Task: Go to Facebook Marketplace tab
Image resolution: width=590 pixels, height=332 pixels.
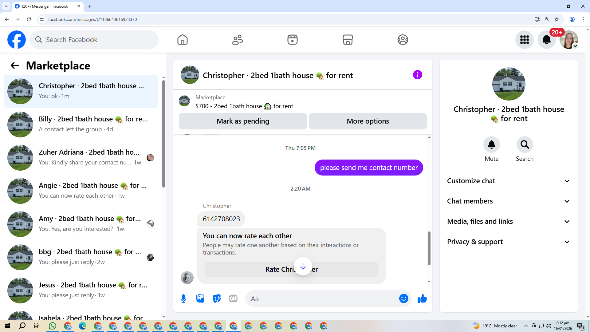Action: coord(348,40)
